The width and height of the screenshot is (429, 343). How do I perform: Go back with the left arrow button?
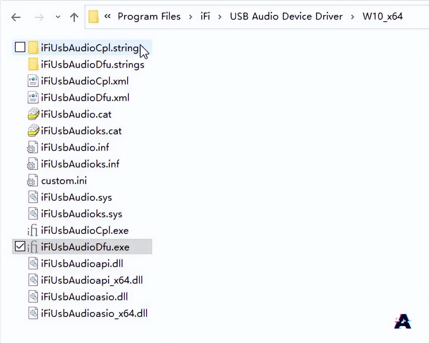(x=16, y=17)
